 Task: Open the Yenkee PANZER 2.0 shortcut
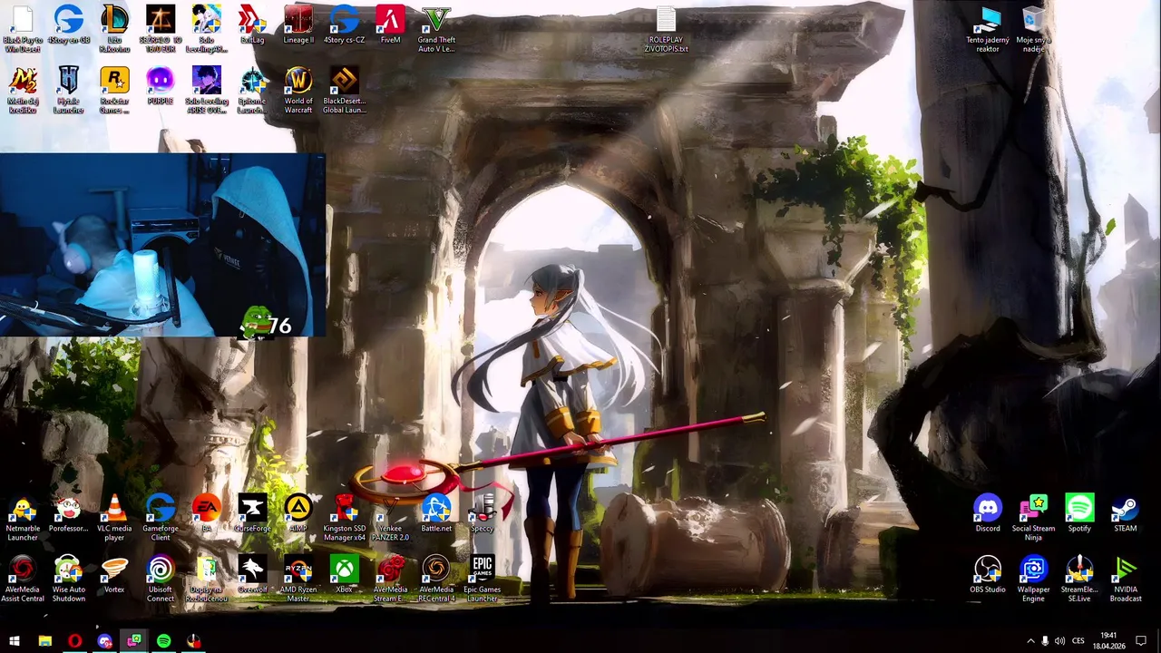[390, 518]
